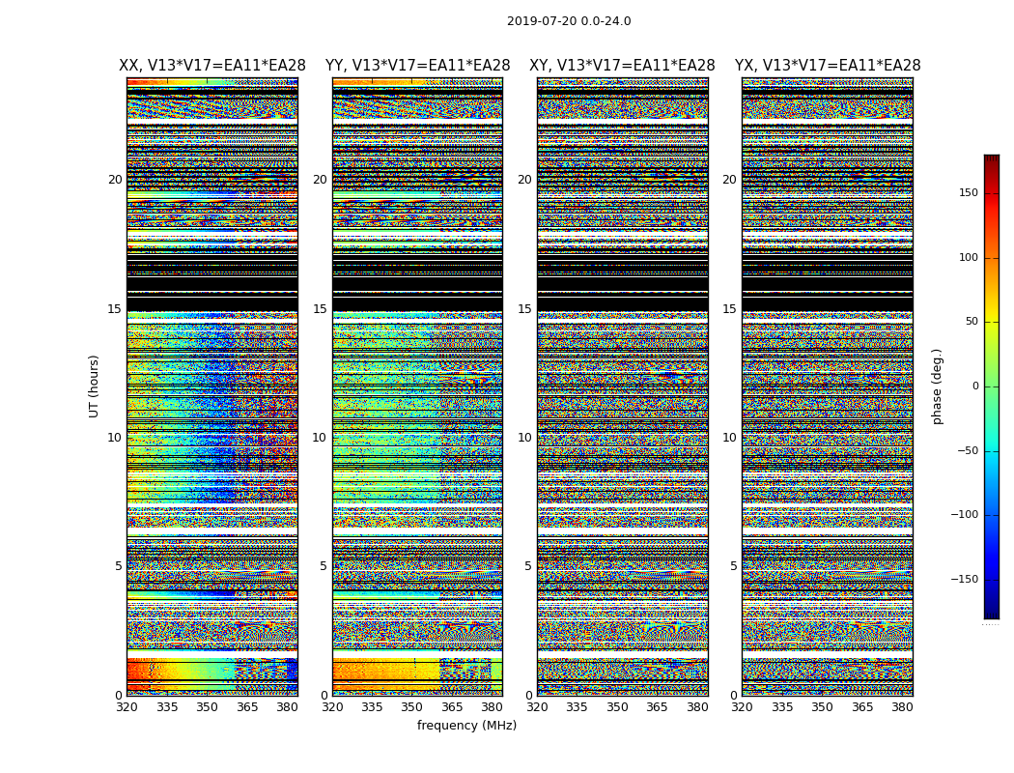Click the 15 hour tick beside YY panel
The width and height of the screenshot is (1014, 773).
tap(320, 308)
